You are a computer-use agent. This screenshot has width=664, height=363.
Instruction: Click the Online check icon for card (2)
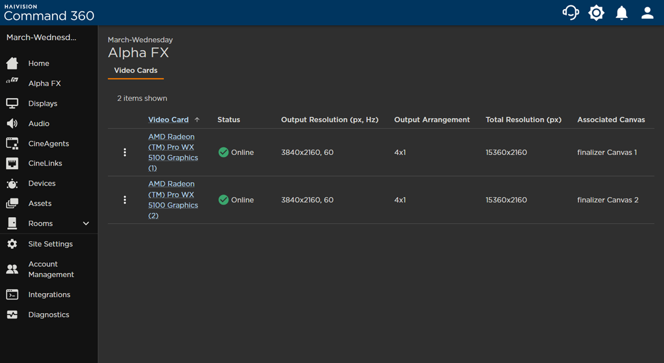point(223,200)
